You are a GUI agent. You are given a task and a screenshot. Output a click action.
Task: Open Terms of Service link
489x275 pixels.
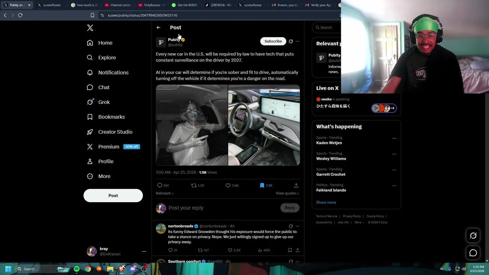327,216
